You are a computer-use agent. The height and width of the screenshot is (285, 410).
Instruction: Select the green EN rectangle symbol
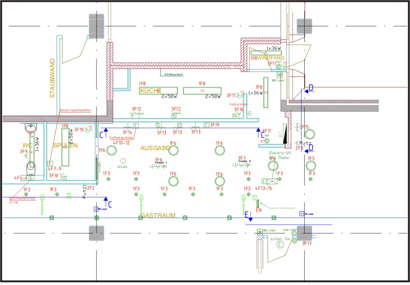(258, 204)
